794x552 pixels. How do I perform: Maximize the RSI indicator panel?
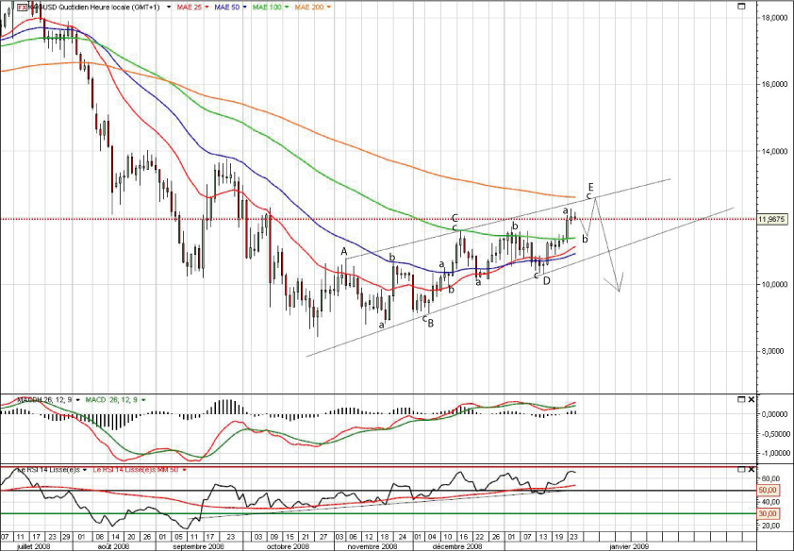tap(739, 469)
